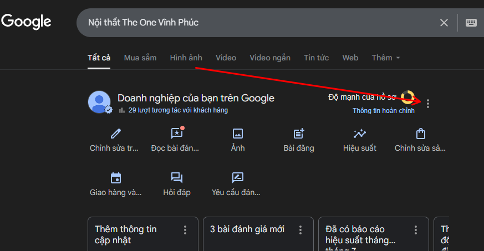Open Đã có báo cáo hiệu suất card
The image size is (484, 251).
click(x=374, y=234)
